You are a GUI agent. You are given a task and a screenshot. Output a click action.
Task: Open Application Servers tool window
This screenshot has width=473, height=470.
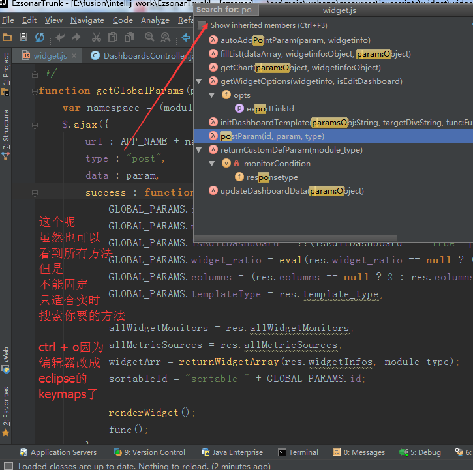pos(59,452)
